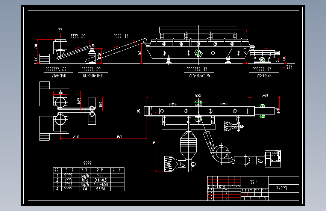Viewport: 326px width, 211px height.
Task: Pick the 1655 vertical dimension
Action: [x=79, y=101]
